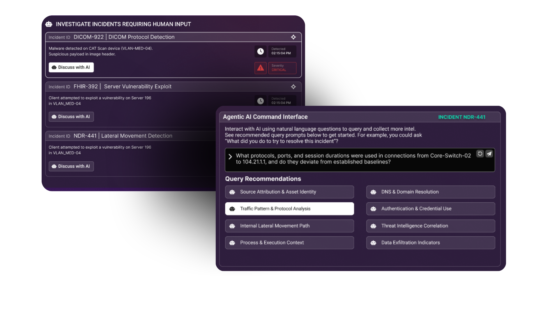This screenshot has height=314, width=559.
Task: Click the Agentic AI Command Interface title
Action: pyautogui.click(x=265, y=117)
